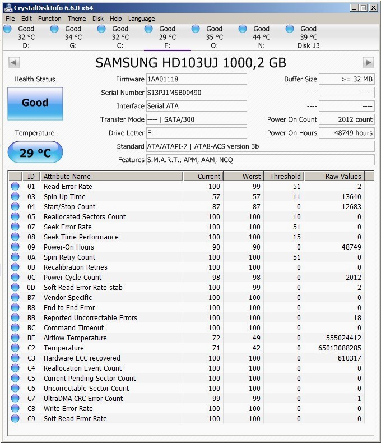Viewport: 381px width, 443px height.
Task: Open the Language menu
Action: point(141,19)
